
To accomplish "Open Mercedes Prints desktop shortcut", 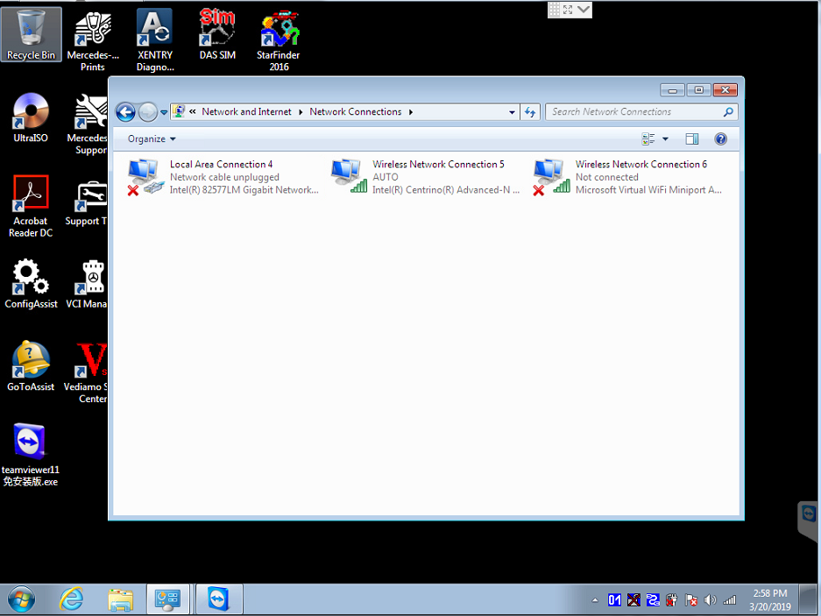I will pyautogui.click(x=93, y=39).
